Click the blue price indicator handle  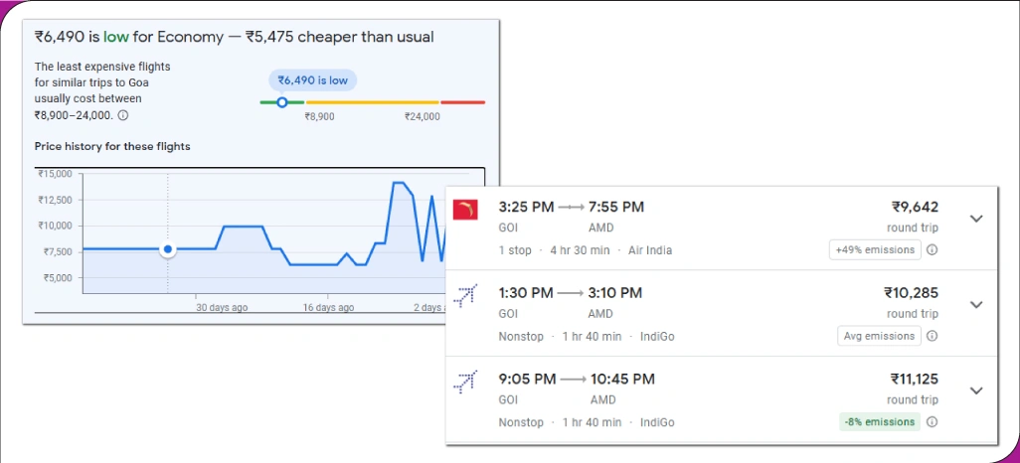point(282,101)
